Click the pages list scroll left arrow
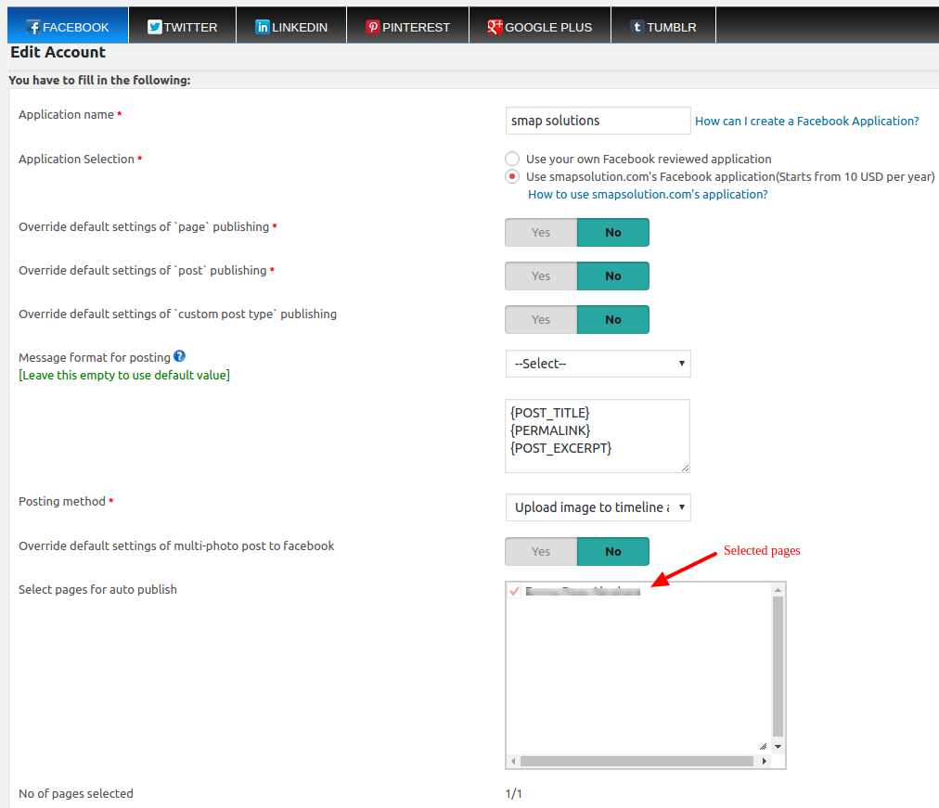This screenshot has height=808, width=939. tap(513, 762)
